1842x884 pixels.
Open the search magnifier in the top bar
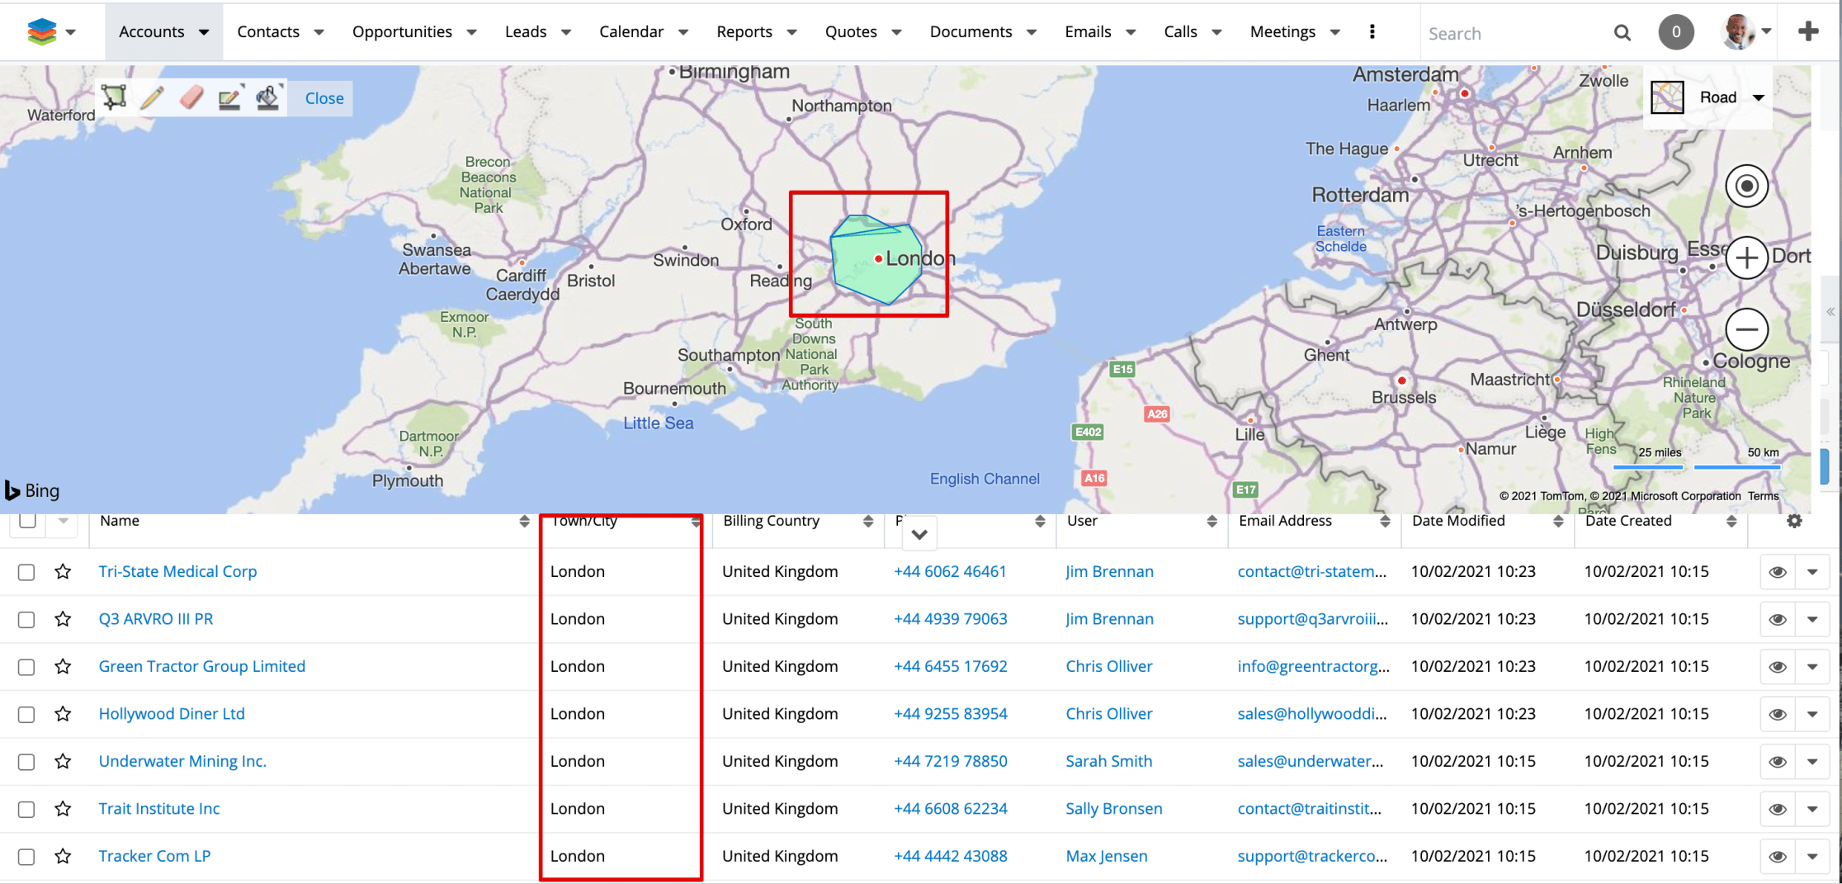coord(1622,32)
